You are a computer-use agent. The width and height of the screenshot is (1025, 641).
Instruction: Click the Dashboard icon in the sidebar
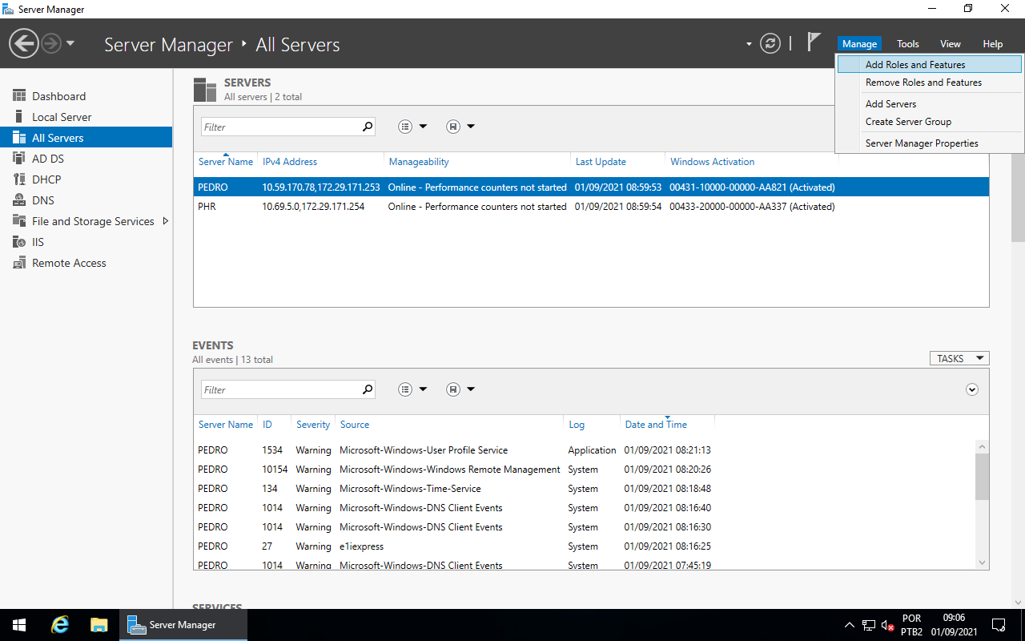pos(20,96)
